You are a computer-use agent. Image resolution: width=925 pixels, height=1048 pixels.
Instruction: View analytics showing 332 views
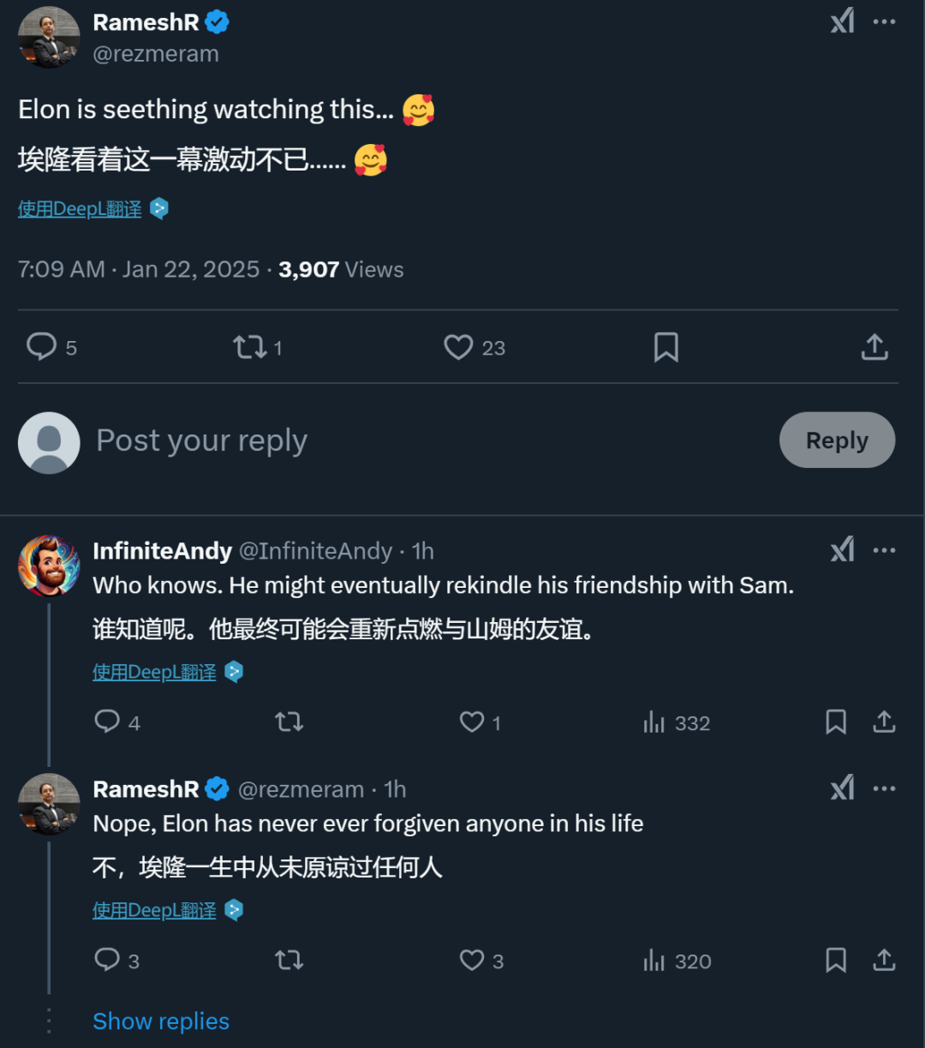677,722
